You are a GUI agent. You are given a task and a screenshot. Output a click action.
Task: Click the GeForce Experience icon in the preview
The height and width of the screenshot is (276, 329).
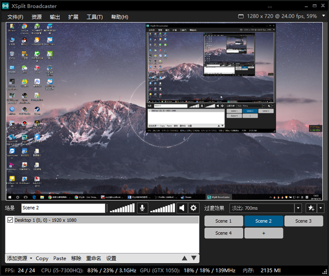12,84
